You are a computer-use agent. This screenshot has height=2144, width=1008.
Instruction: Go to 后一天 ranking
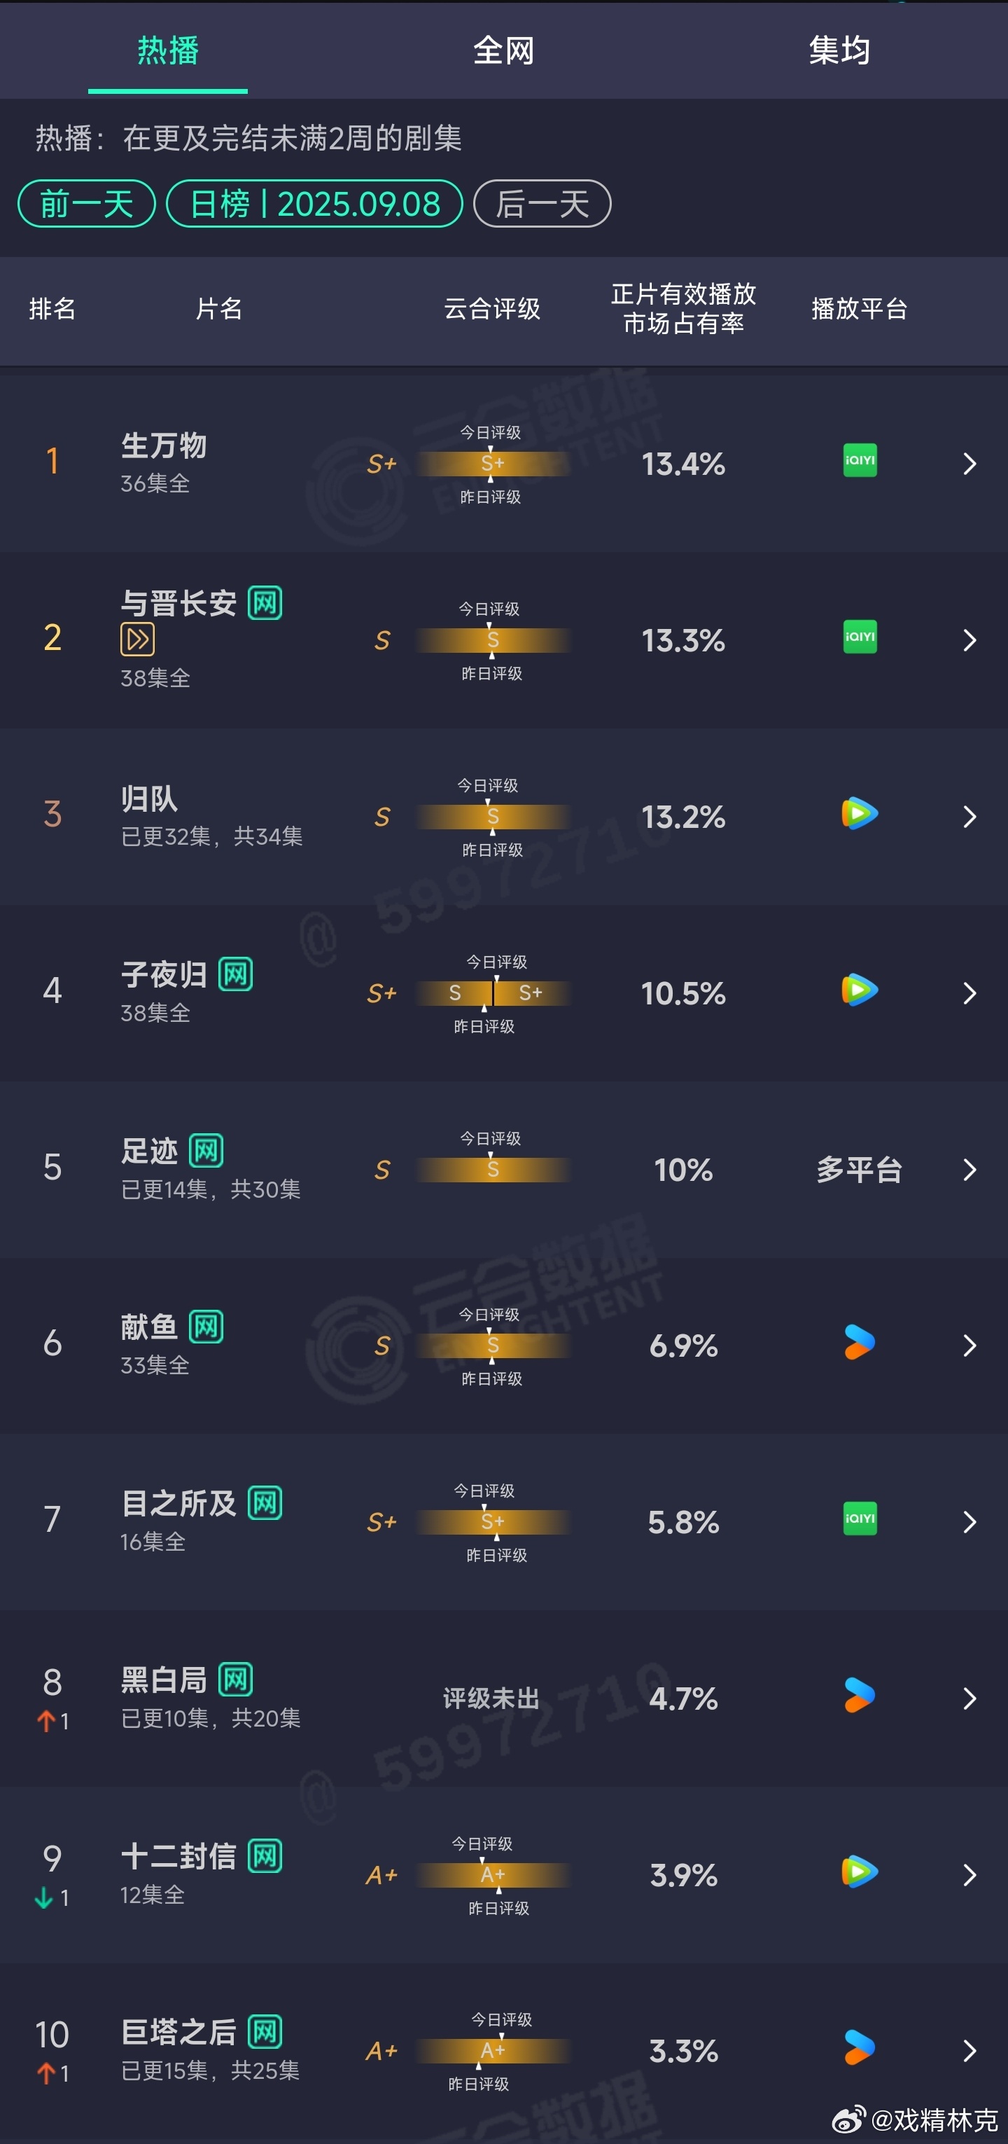click(542, 203)
